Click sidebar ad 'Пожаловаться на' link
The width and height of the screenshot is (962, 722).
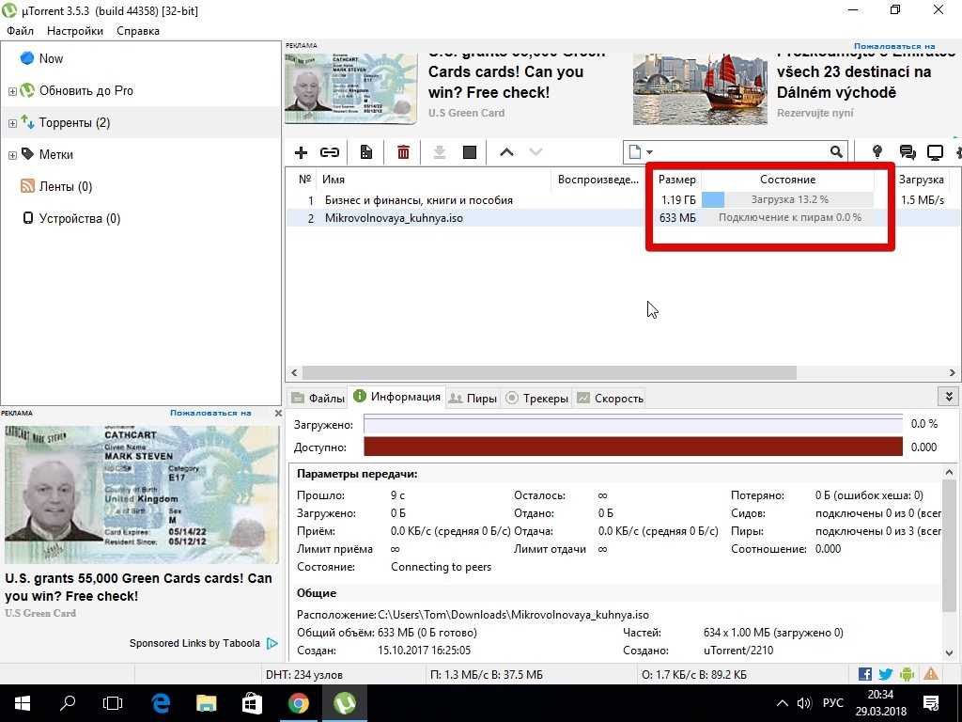210,414
